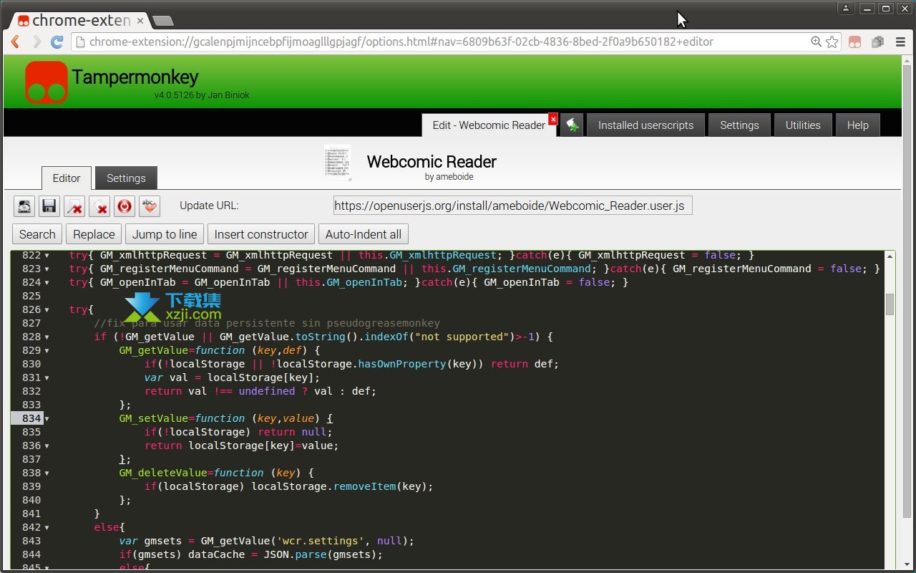The width and height of the screenshot is (916, 573).
Task: Fold the GM_setValue function at line 834
Action: pos(47,419)
